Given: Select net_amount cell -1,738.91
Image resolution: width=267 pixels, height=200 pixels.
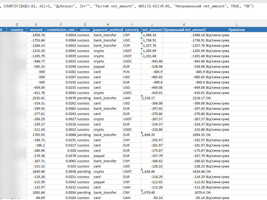Looking at the screenshot, I should (x=152, y=40).
